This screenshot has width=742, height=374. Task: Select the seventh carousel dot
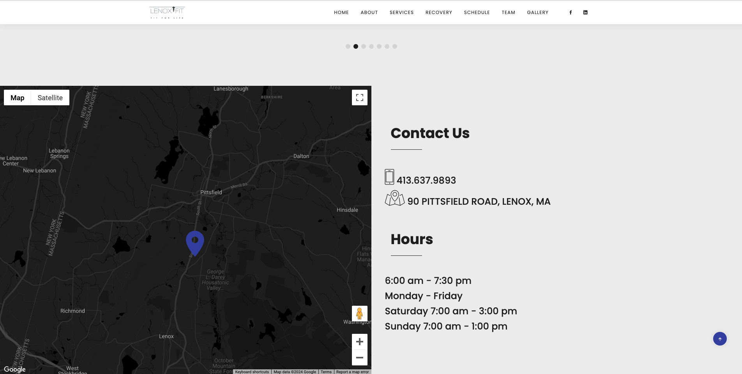point(395,46)
